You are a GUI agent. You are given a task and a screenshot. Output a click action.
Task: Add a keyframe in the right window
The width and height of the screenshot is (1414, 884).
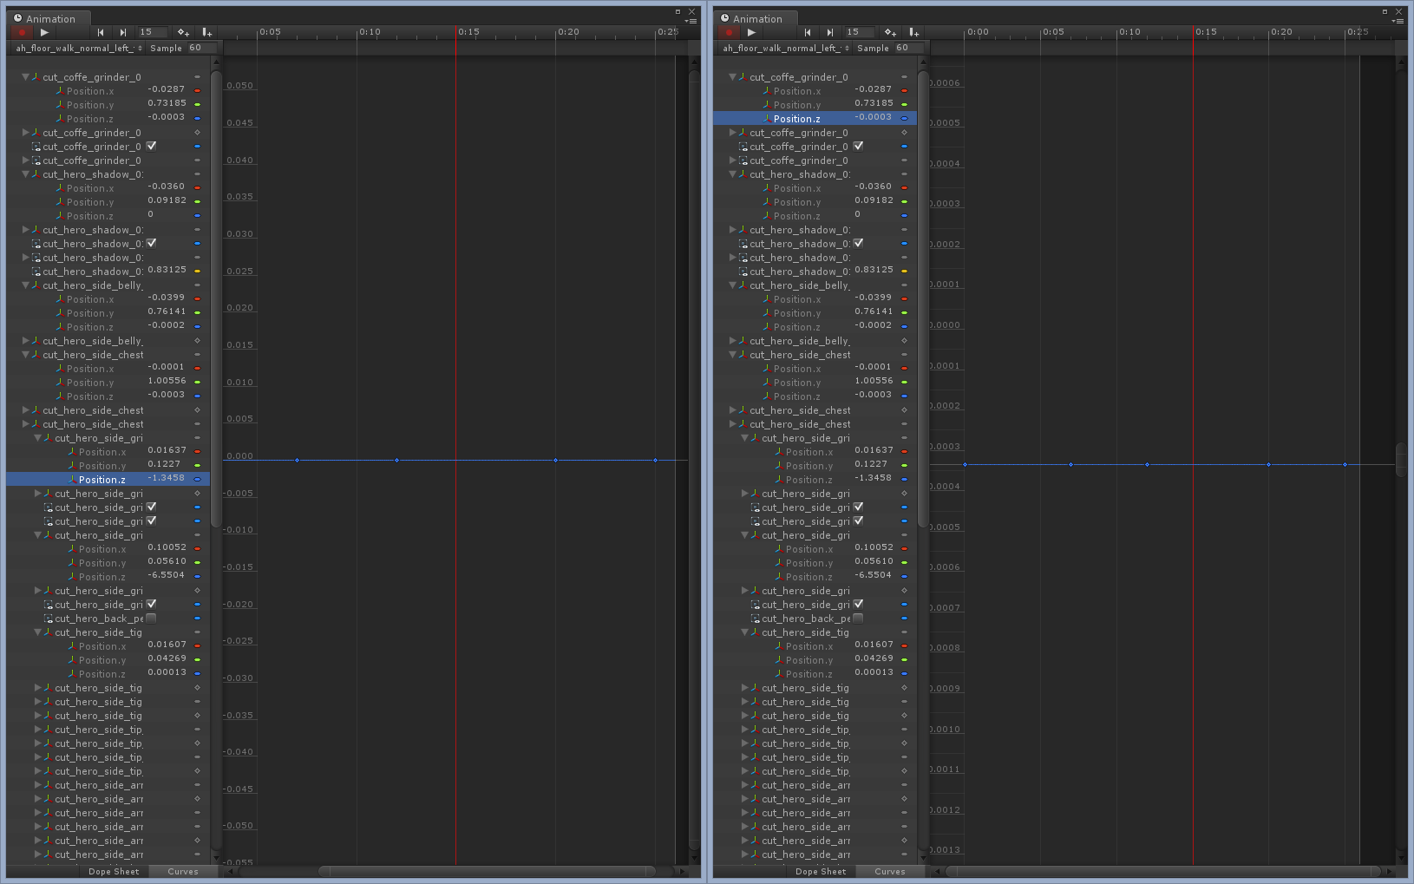click(890, 32)
